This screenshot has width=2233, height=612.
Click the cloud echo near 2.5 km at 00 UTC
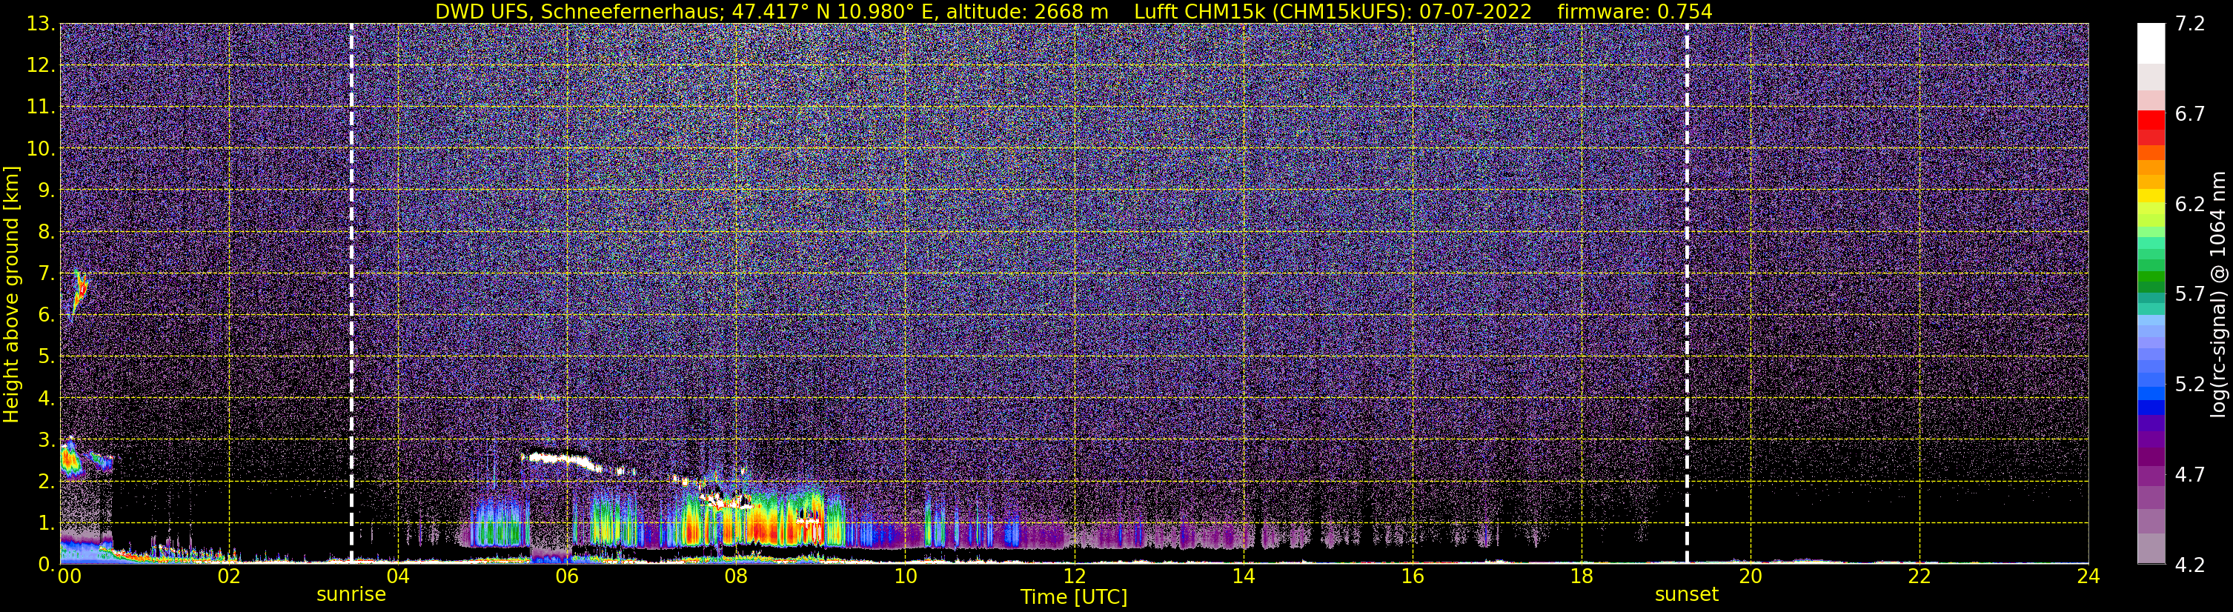[x=70, y=460]
